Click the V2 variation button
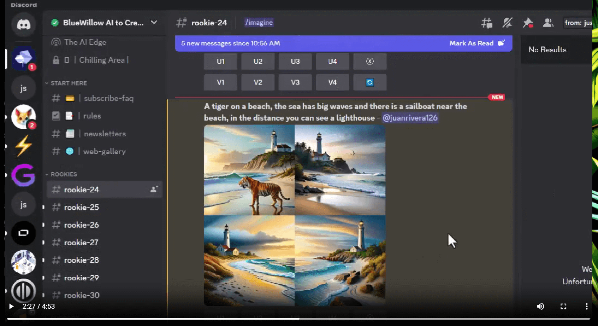Screen dimensions: 598x326 (258, 82)
